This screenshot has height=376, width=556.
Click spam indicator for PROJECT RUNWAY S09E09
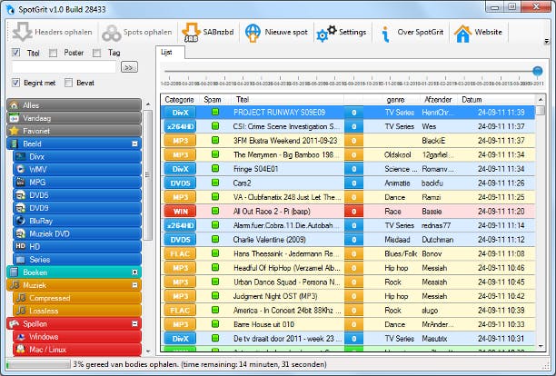coord(215,113)
